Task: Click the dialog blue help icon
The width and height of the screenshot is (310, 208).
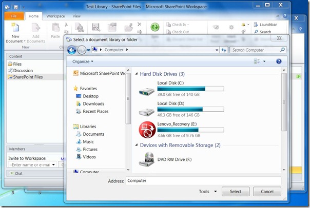Action: [x=279, y=61]
